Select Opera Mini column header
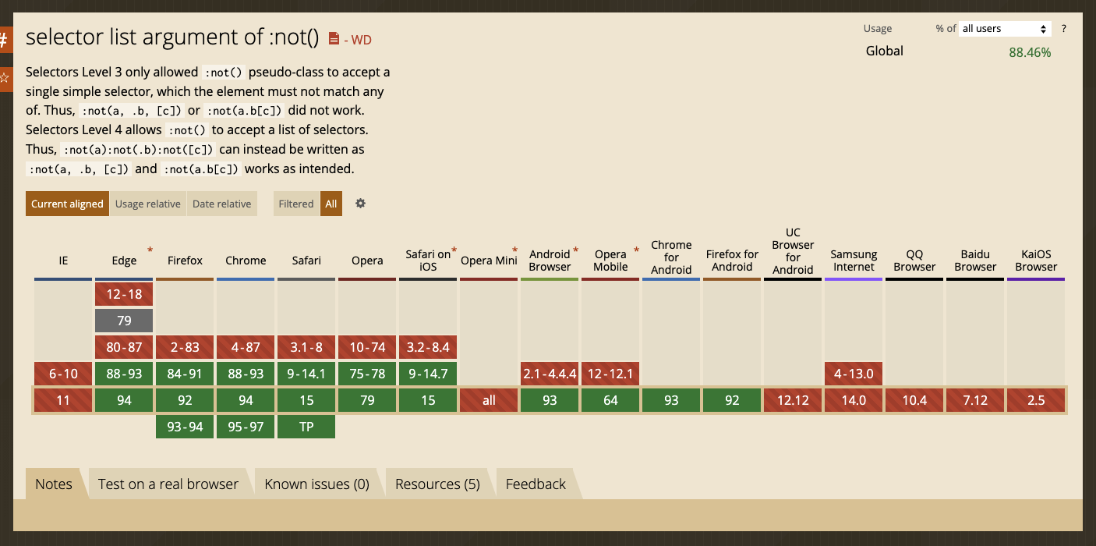Viewport: 1096px width, 546px height. [x=489, y=261]
